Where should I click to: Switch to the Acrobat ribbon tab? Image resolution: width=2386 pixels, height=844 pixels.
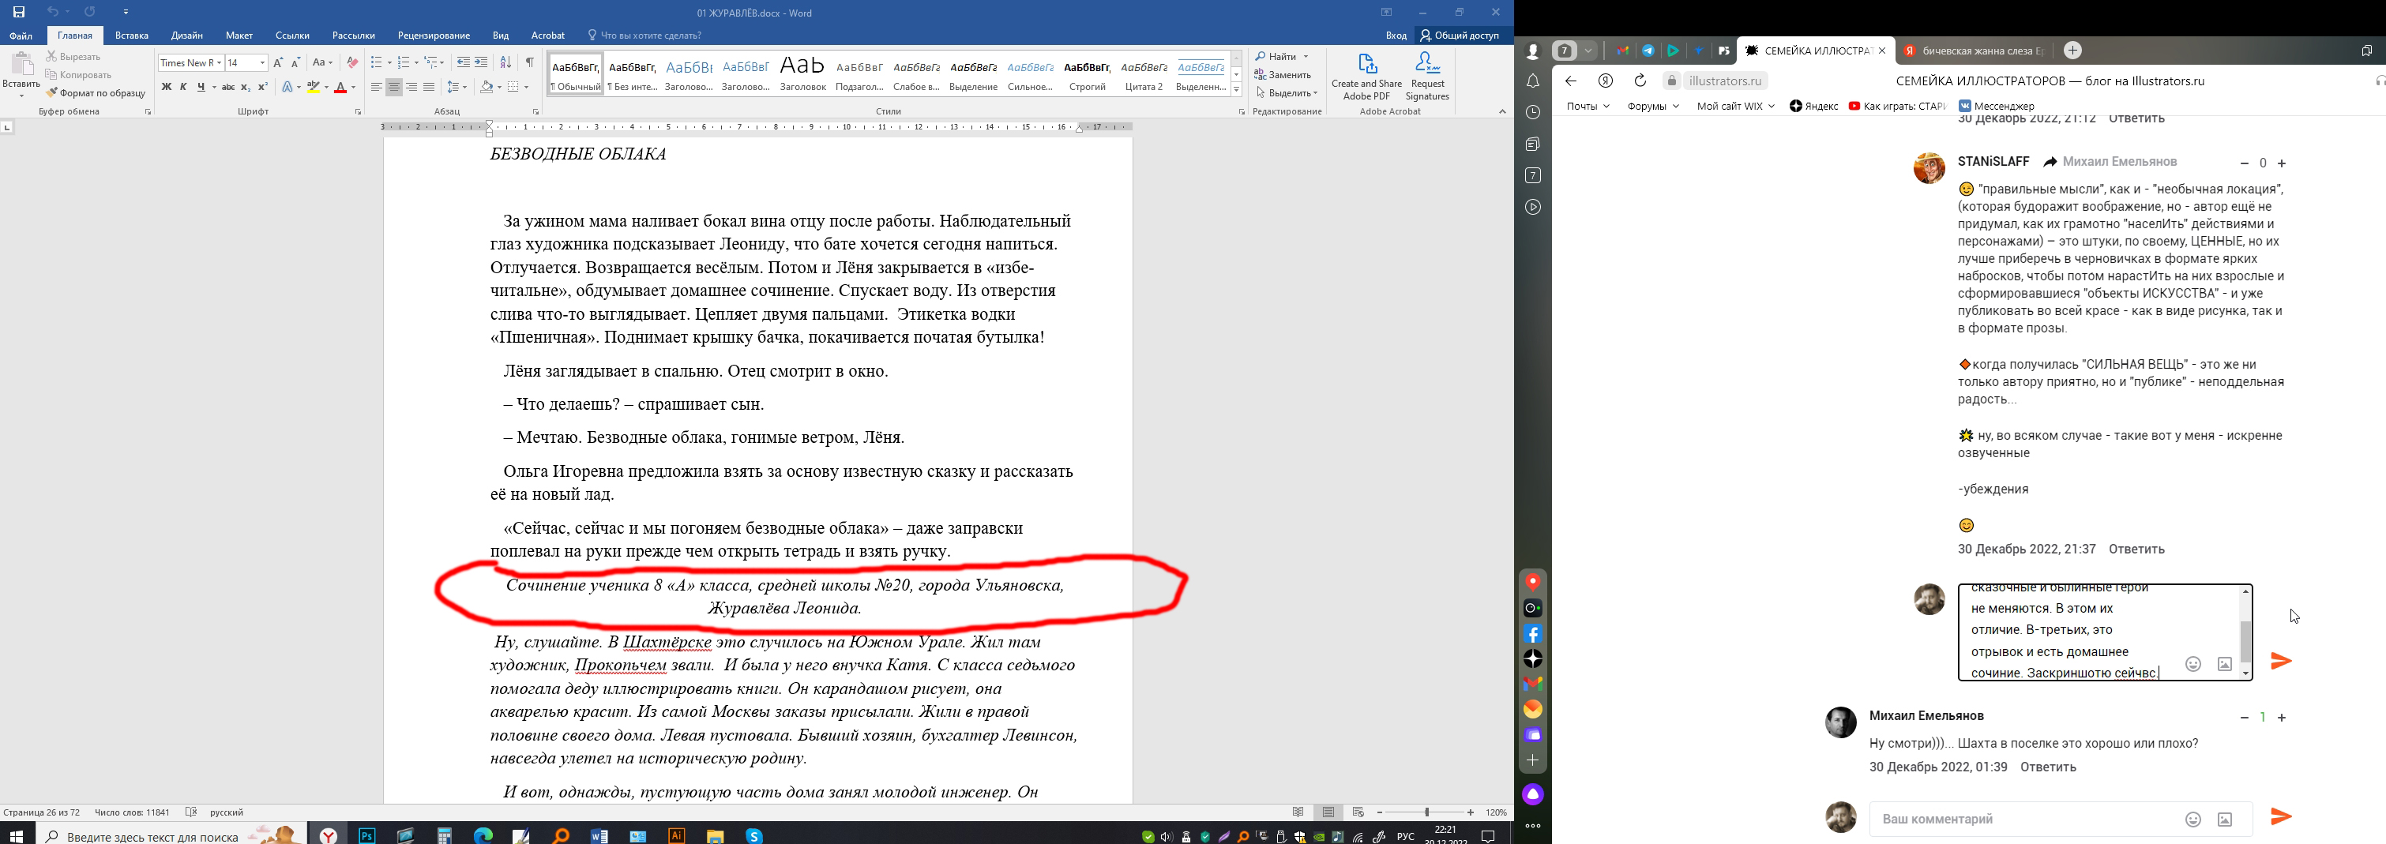(547, 36)
